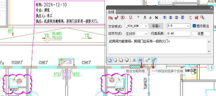The width and height of the screenshot is (216, 96).
Task: Select the FC0917' window label
Action: [17, 63]
